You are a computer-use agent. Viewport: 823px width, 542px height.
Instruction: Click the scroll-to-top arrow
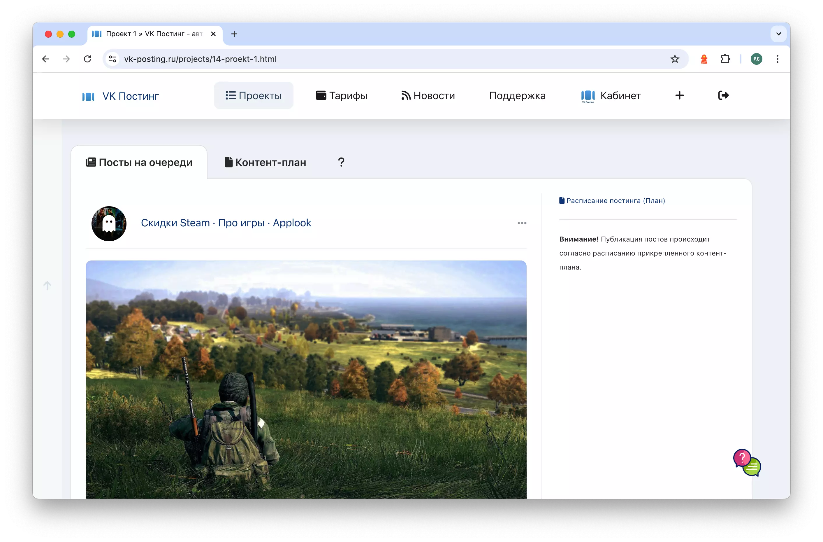click(x=48, y=286)
